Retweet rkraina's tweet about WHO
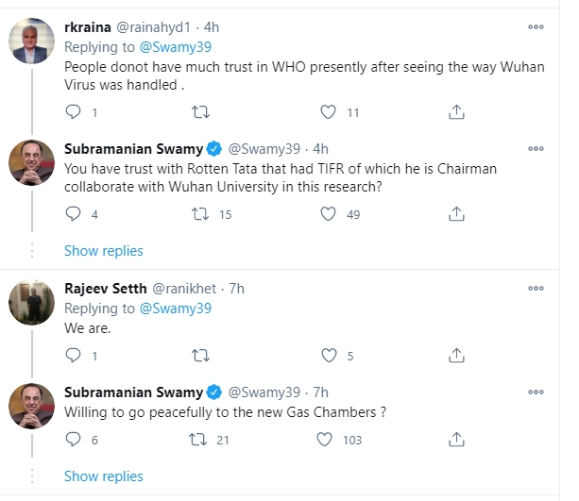 click(200, 112)
